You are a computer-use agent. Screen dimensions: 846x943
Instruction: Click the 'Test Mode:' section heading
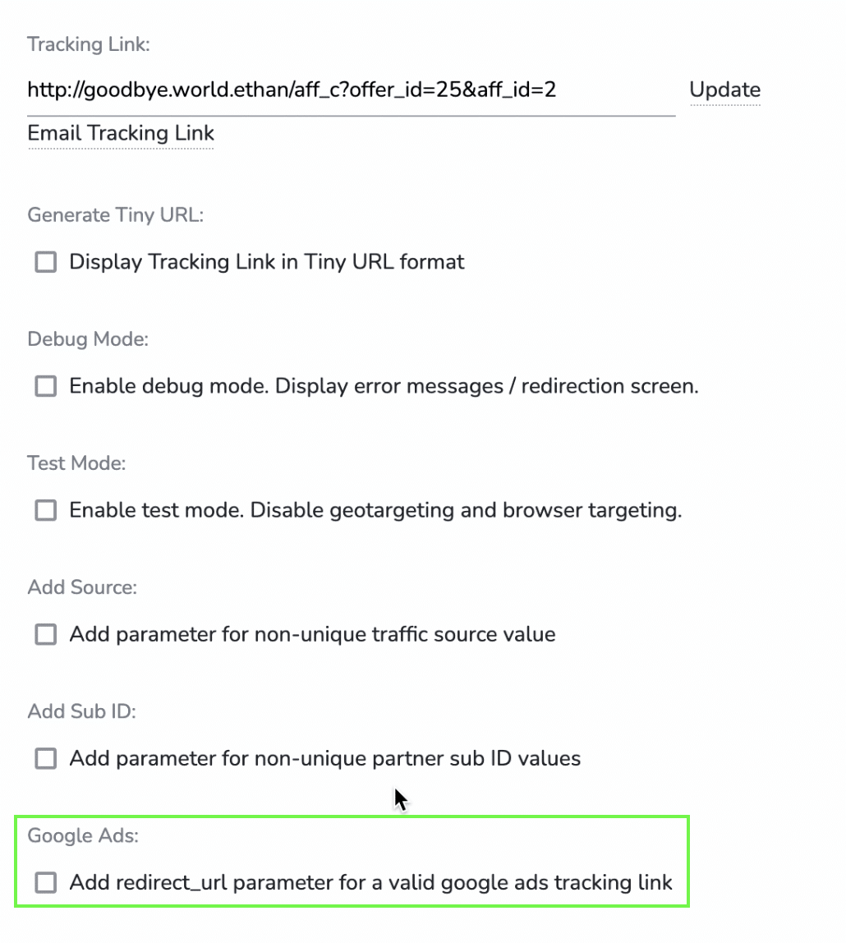tap(76, 463)
